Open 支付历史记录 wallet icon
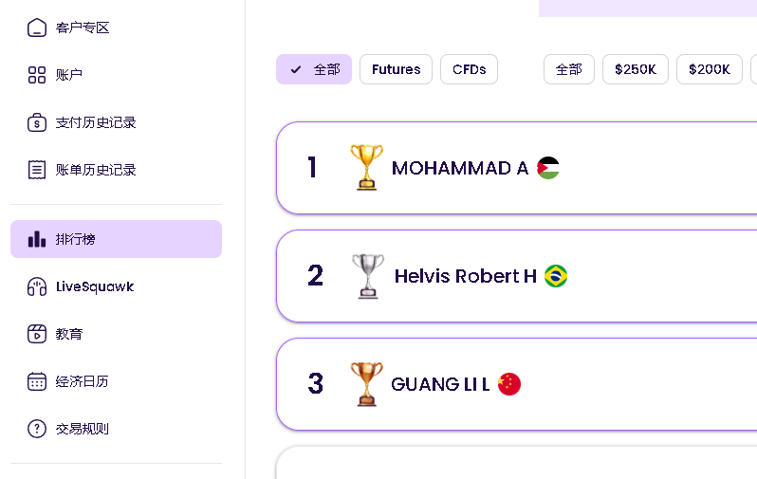Screen dimensions: 757x479 37,122
